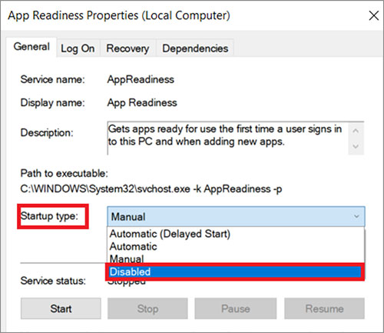Select Disabled in the startup type list

235,271
